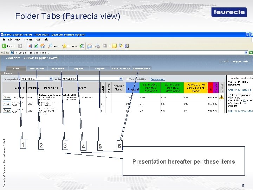
Task: Click the Excel export link
Action: click(157, 79)
